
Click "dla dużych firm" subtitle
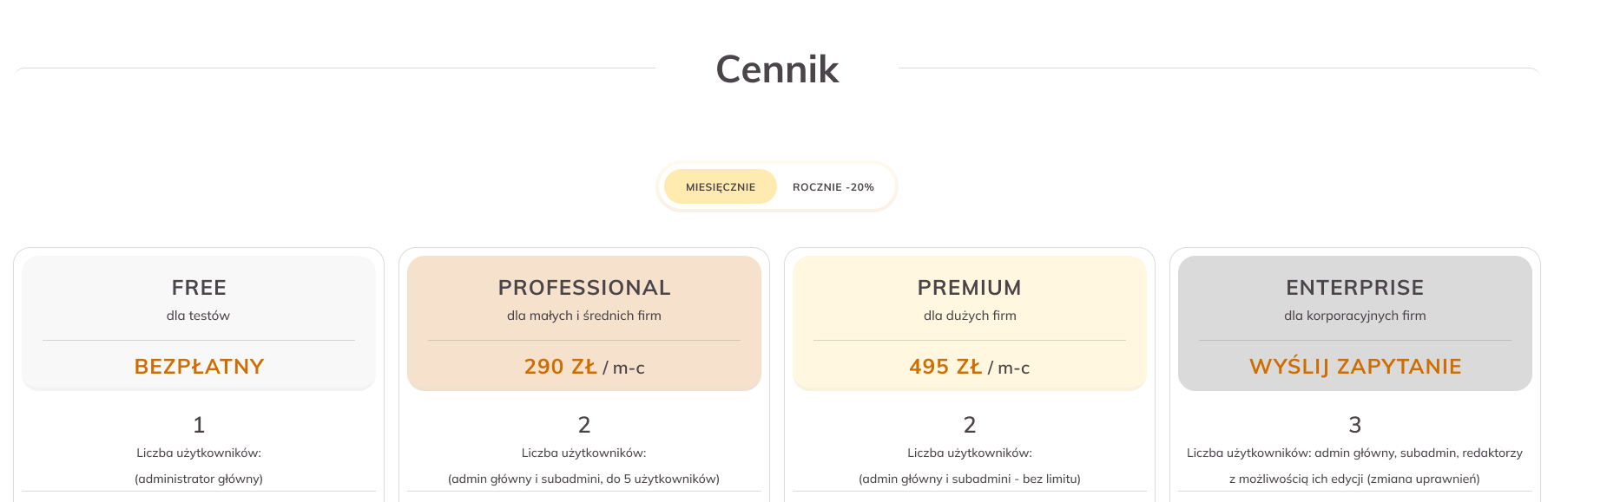(970, 316)
